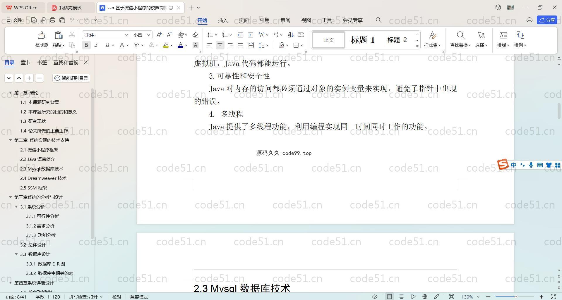
Task: Click the Increase Indent icon
Action: 251,35
